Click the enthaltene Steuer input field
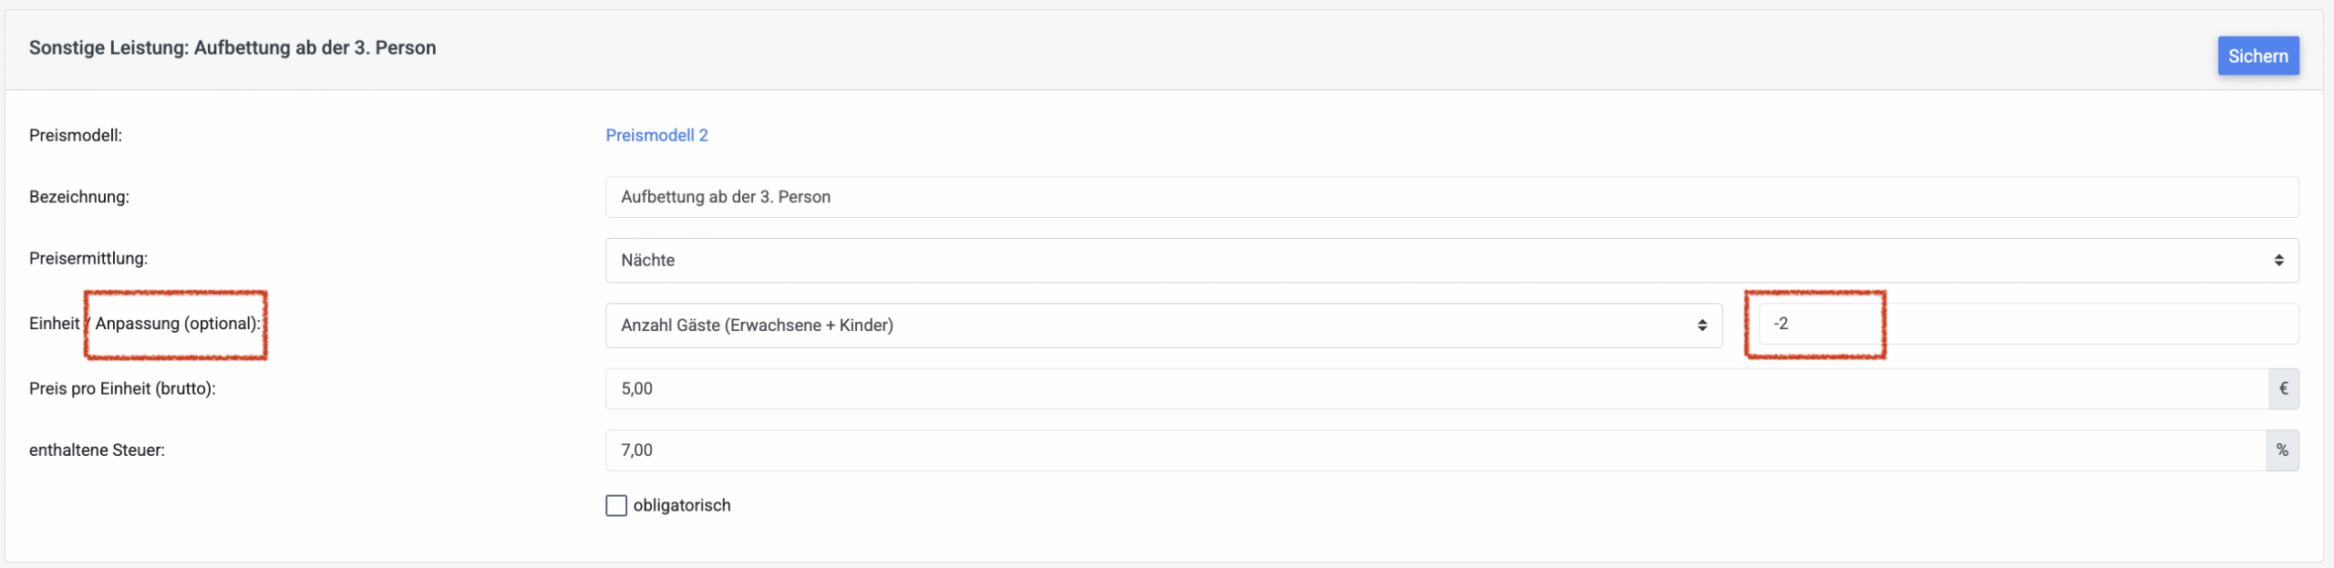The width and height of the screenshot is (2334, 568). 1435,450
